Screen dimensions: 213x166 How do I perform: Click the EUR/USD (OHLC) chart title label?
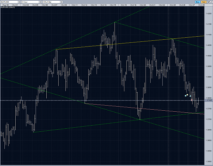pos(8,7)
